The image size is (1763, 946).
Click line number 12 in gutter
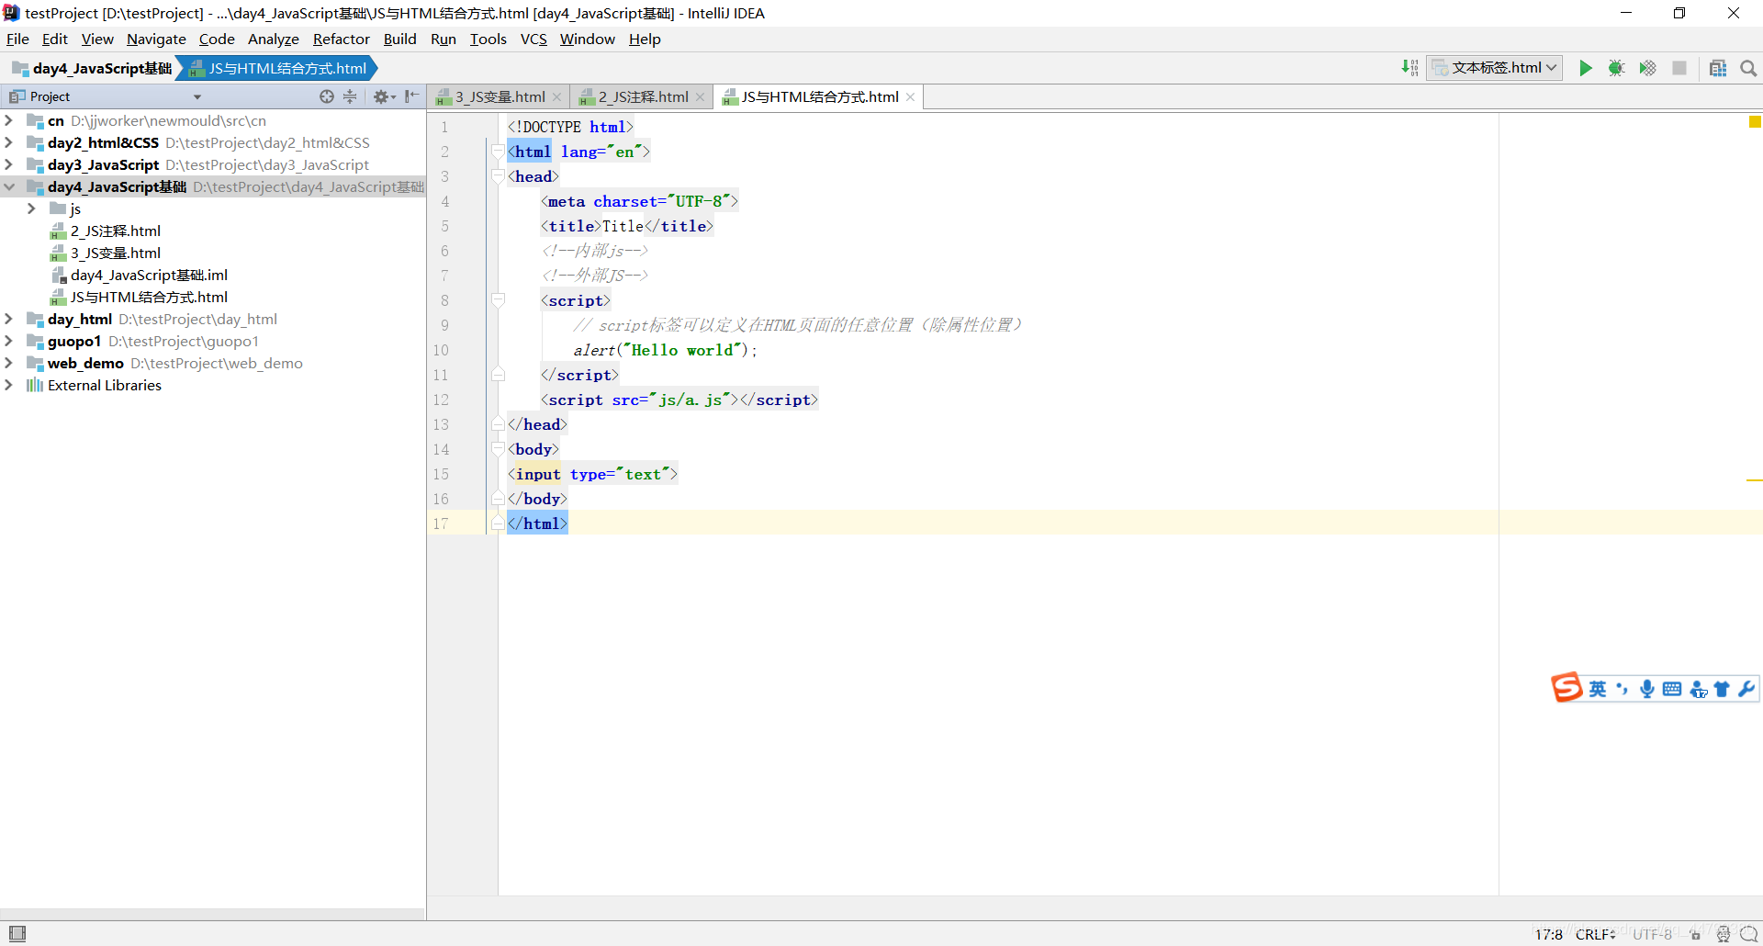[441, 400]
